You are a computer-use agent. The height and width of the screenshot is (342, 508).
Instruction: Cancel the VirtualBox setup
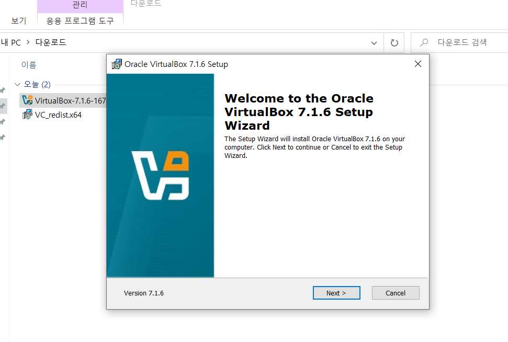point(396,293)
